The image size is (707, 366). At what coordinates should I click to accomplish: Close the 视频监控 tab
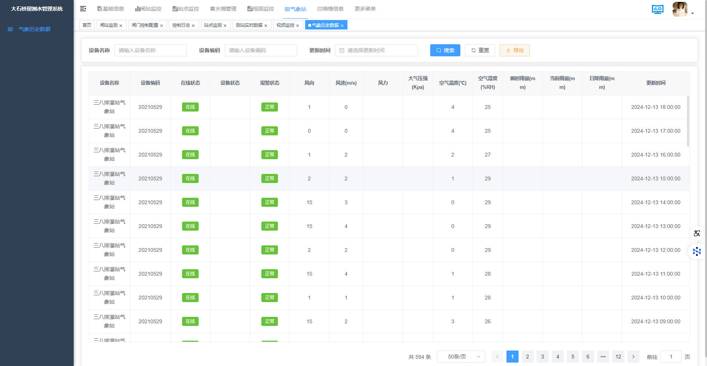[x=298, y=26]
